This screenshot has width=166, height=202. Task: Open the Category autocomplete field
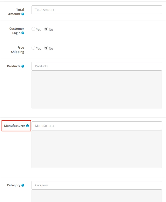click(x=97, y=185)
